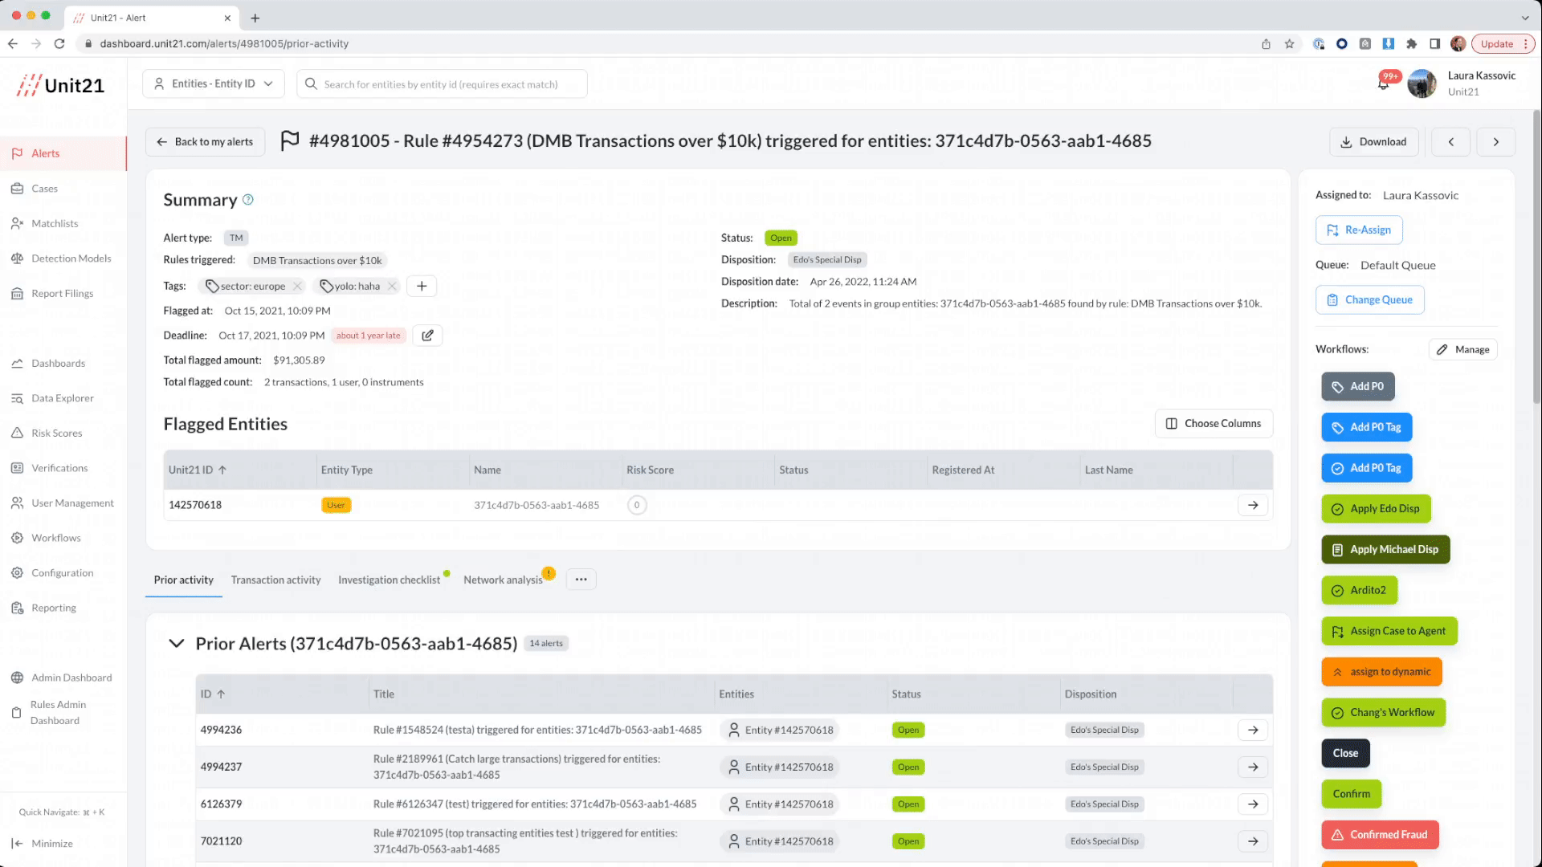Screen dimensions: 1542x867
Task: Click the Re-Assign button
Action: (1359, 230)
